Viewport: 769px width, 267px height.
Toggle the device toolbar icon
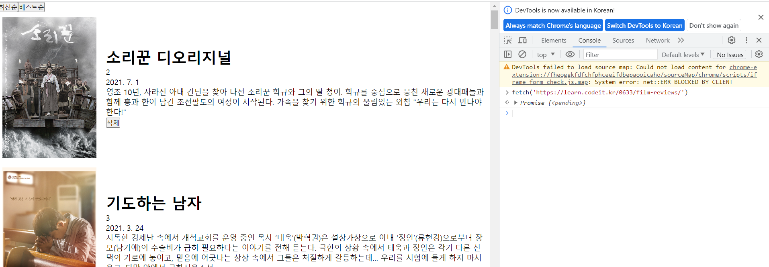click(x=522, y=40)
